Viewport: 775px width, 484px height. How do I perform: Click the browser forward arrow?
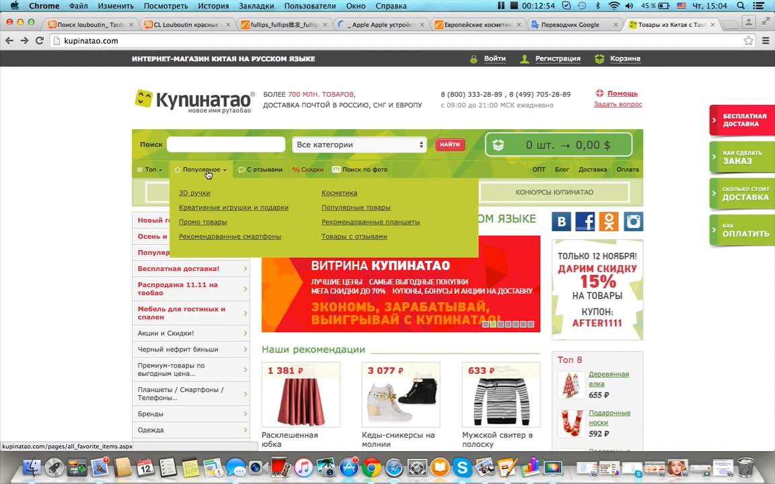tap(24, 40)
